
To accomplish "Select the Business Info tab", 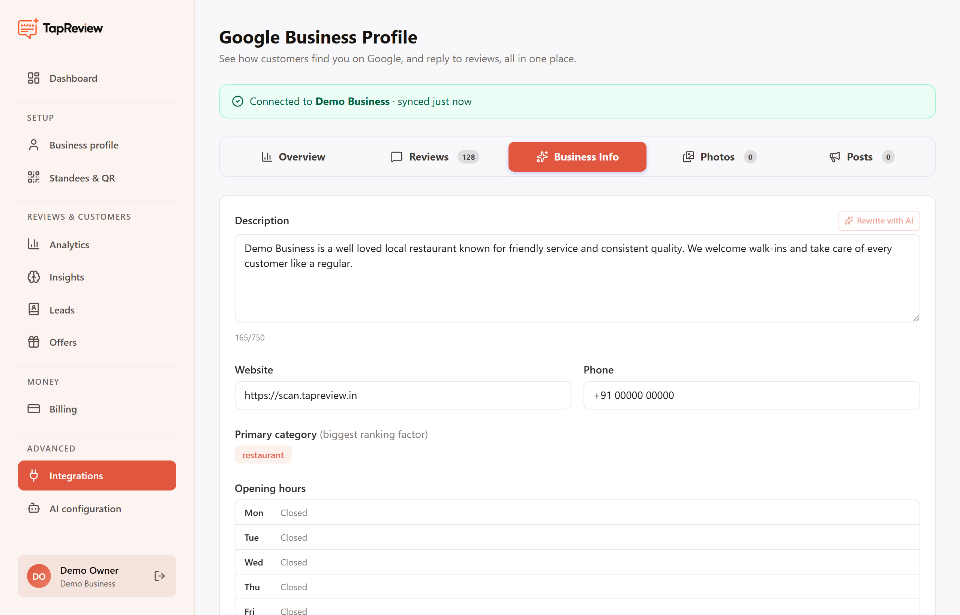I will click(x=577, y=157).
